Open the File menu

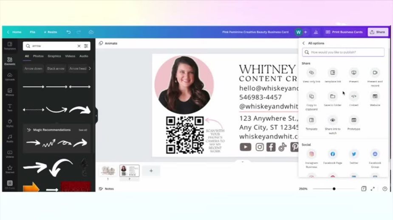[33, 32]
